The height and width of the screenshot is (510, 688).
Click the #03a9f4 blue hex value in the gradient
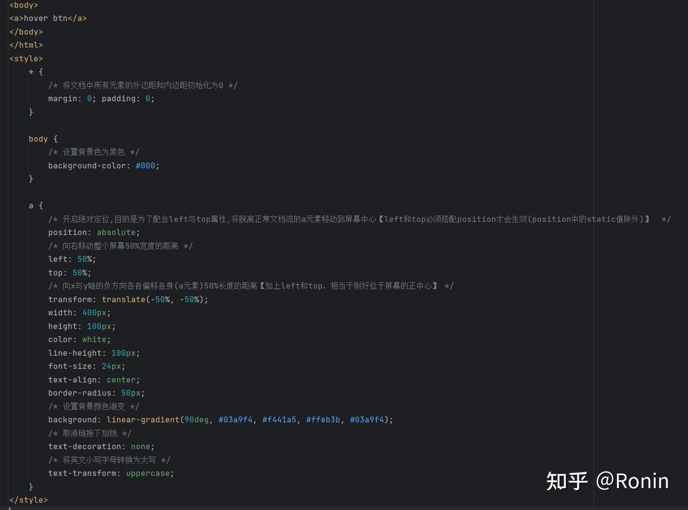(x=236, y=419)
